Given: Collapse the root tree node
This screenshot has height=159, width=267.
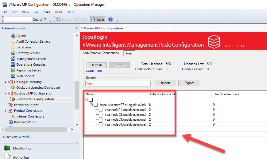Looking at the screenshot, I should pyautogui.click(x=87, y=100).
